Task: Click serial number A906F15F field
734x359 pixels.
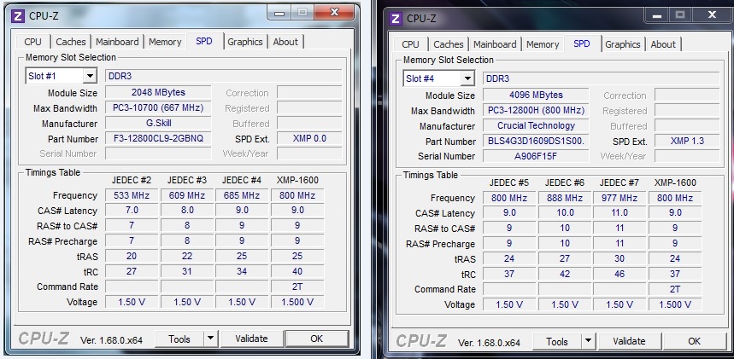Action: [x=536, y=156]
